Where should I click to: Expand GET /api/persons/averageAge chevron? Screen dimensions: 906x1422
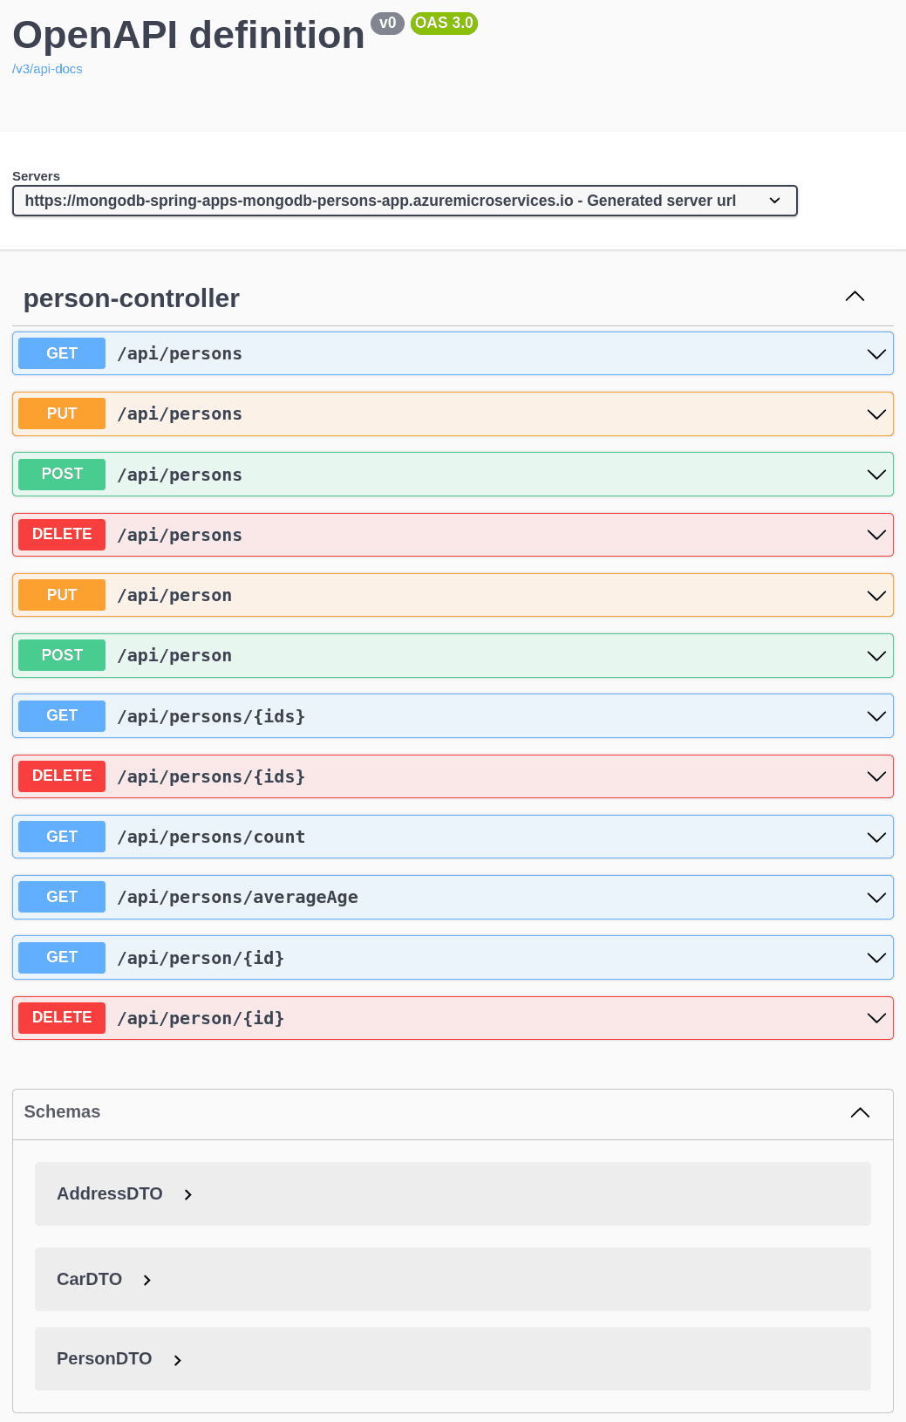(876, 898)
